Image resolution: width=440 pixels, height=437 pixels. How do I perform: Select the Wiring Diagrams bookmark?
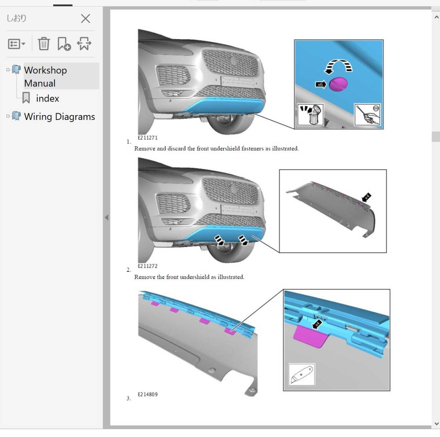coord(59,117)
